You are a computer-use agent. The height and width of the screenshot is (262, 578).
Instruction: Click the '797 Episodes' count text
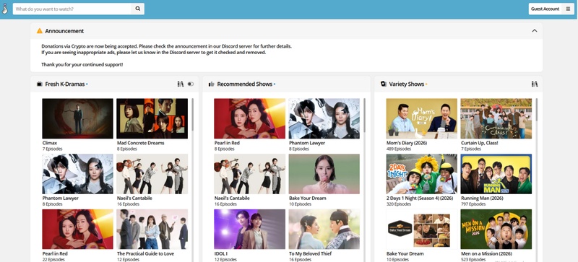point(473,204)
